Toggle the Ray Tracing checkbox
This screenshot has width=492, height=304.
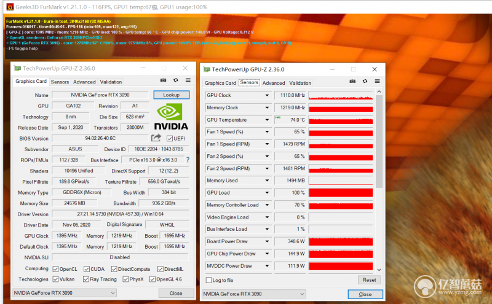click(86, 279)
